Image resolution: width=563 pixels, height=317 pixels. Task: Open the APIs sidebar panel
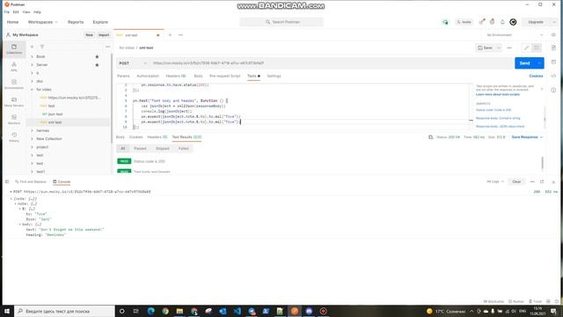click(14, 67)
